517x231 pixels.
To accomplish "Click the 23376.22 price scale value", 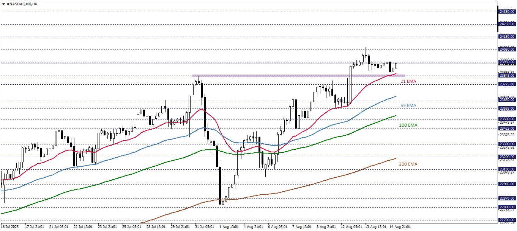I will coord(507,135).
